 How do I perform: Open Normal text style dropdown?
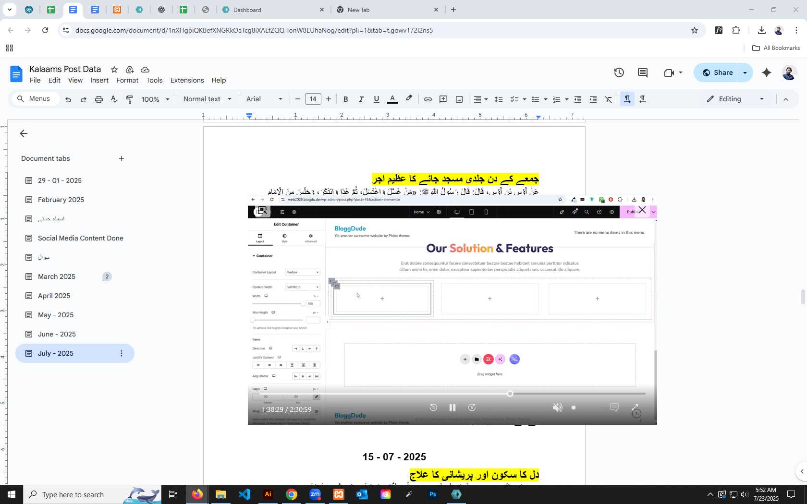pyautogui.click(x=208, y=99)
